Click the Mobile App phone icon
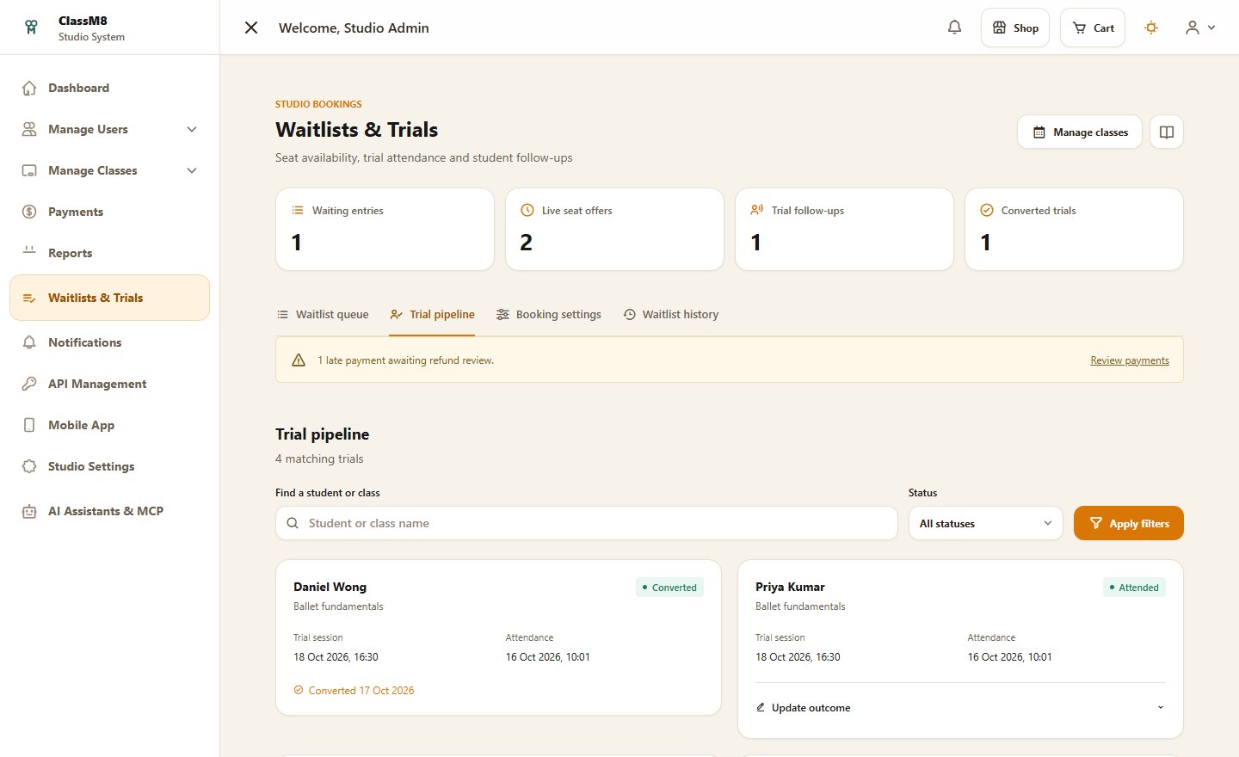The image size is (1239, 757). (29, 425)
